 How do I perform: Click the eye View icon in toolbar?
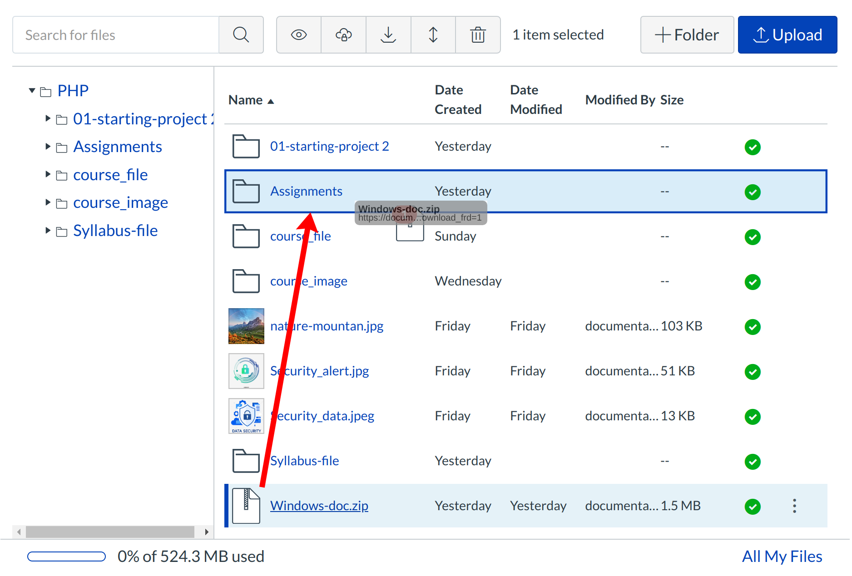[x=299, y=35]
